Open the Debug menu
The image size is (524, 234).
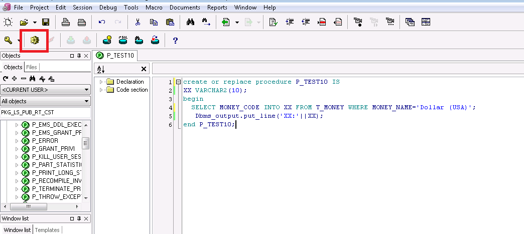pos(108,8)
